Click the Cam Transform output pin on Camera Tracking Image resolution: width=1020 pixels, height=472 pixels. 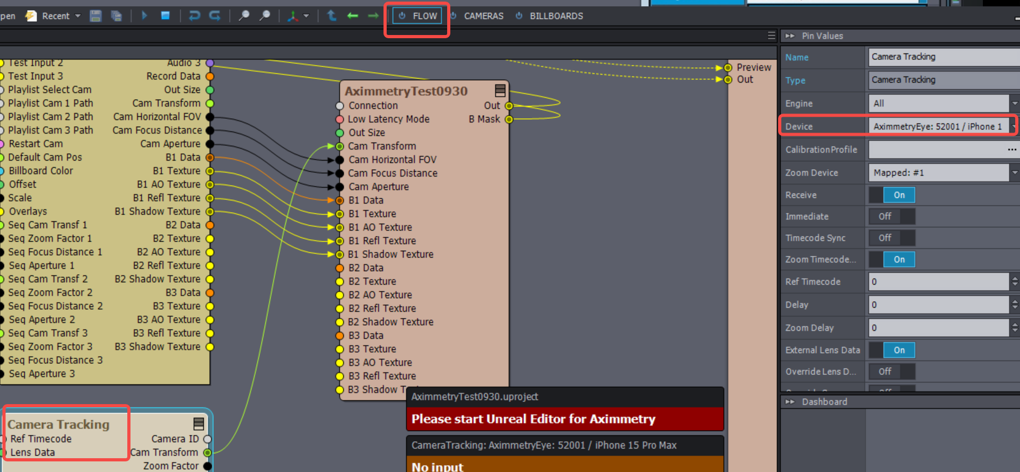point(207,452)
